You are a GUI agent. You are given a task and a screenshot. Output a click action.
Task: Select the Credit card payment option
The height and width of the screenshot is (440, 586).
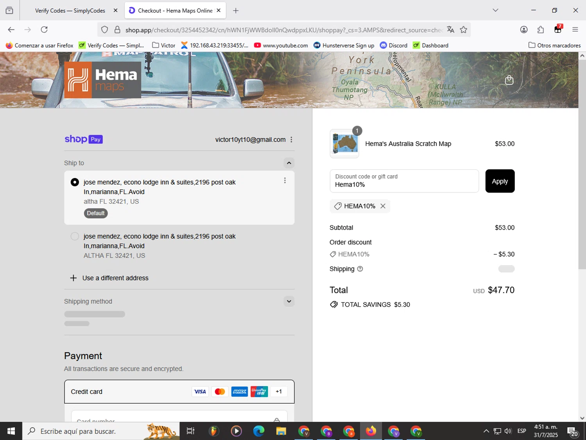pyautogui.click(x=179, y=392)
